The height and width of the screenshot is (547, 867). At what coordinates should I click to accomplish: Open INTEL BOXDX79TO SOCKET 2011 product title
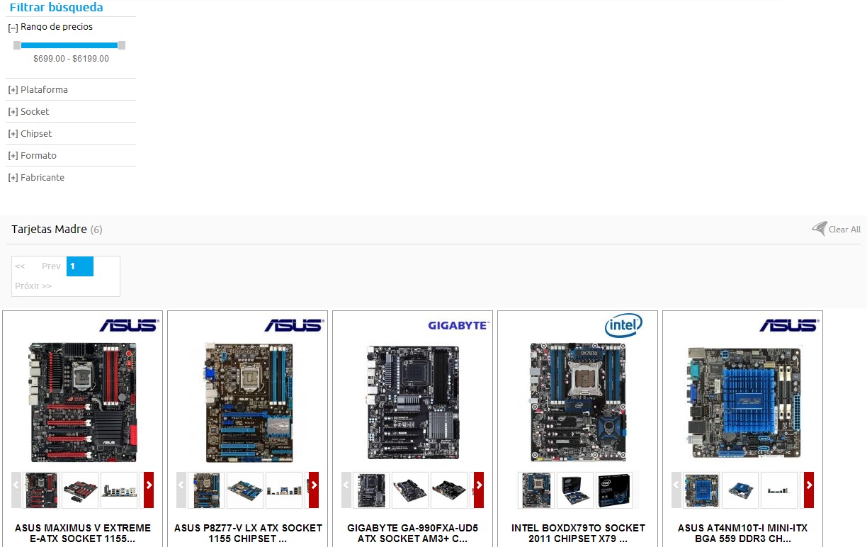(x=578, y=534)
